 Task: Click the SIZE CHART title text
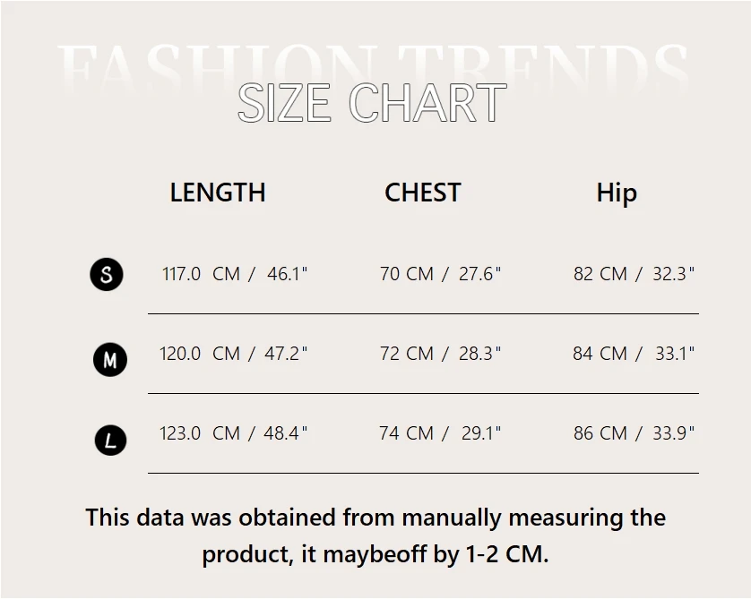coord(372,103)
